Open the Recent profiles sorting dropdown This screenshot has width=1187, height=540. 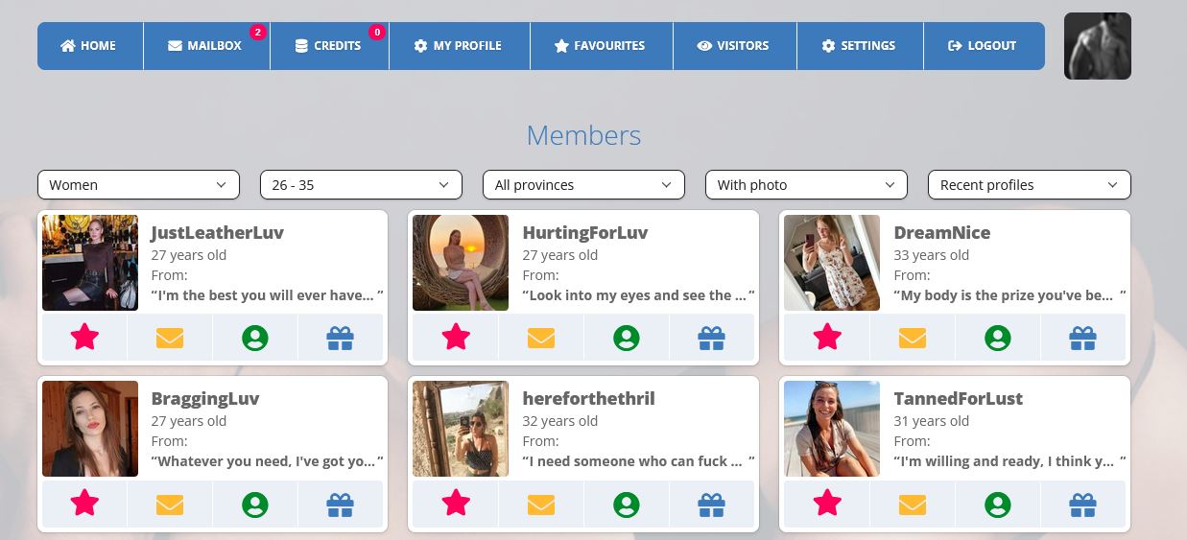click(1029, 184)
